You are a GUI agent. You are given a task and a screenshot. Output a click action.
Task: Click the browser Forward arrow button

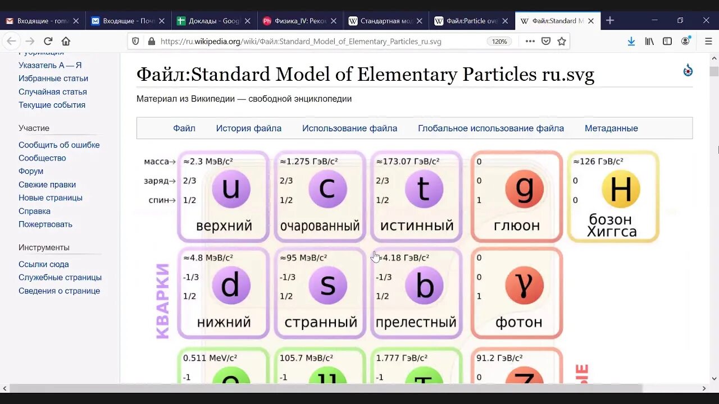(30, 41)
